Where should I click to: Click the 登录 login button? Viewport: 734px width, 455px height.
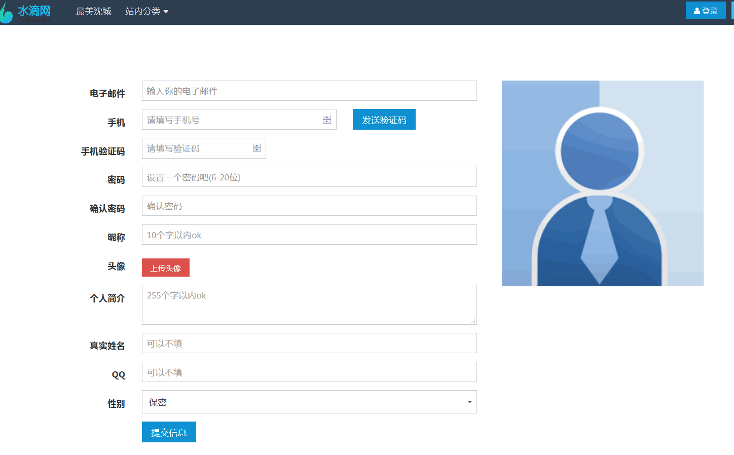pyautogui.click(x=705, y=11)
